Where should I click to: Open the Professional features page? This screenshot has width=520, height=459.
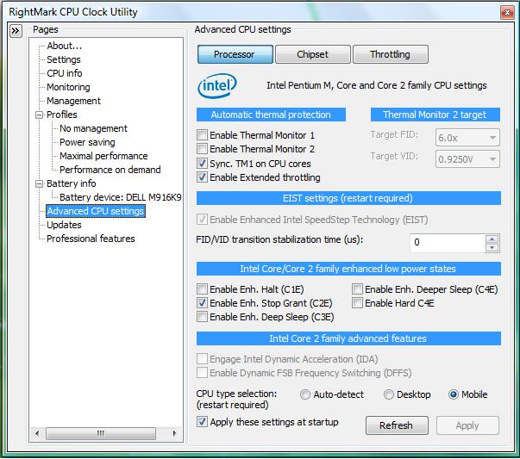click(91, 239)
